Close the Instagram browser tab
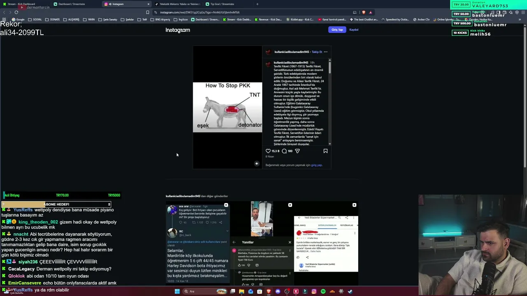The height and width of the screenshot is (296, 527). point(148,4)
